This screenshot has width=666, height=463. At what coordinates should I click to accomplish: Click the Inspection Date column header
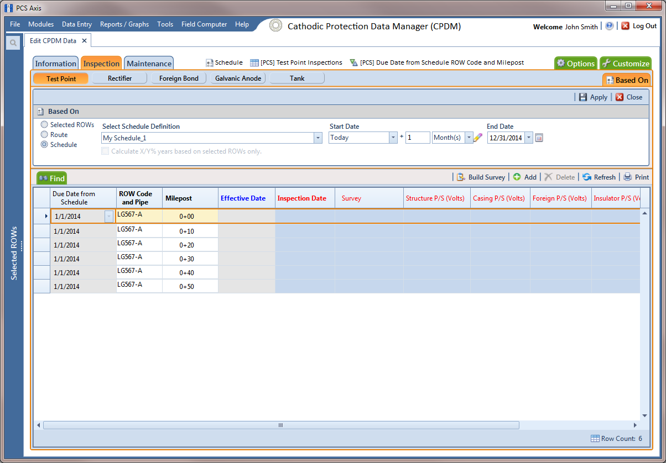tap(305, 198)
